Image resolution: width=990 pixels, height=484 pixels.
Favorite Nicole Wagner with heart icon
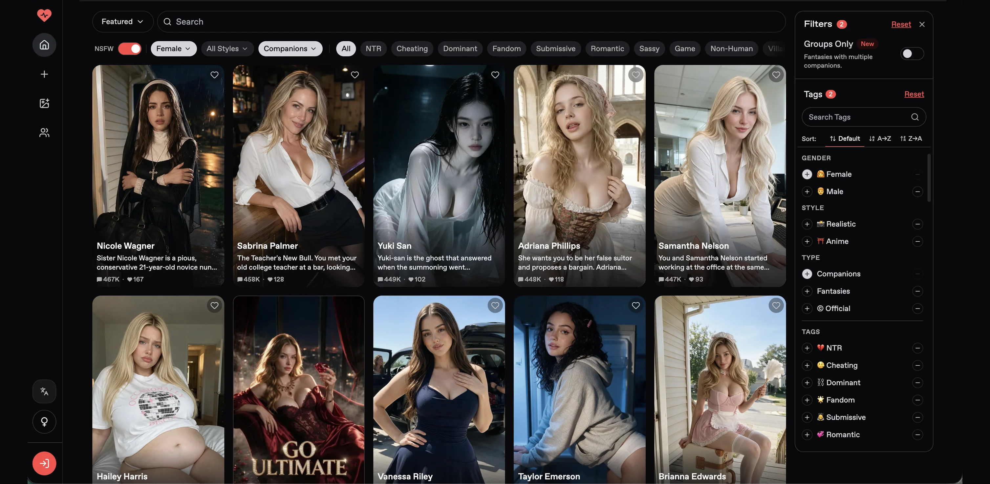(x=214, y=75)
